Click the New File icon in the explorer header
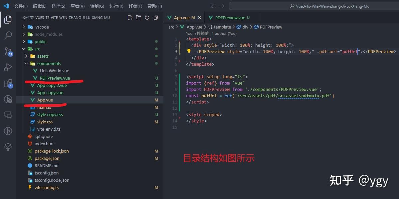 coord(130,18)
